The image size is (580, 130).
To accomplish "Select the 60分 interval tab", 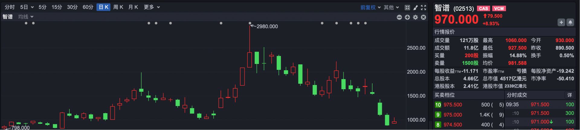I will 88,7.
